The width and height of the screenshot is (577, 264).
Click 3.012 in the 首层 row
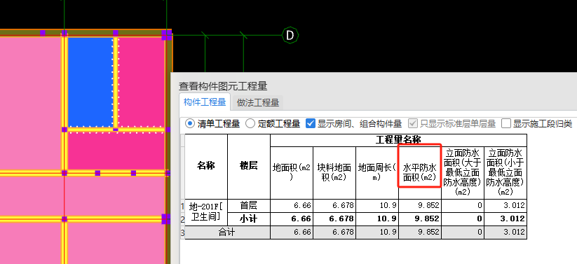pyautogui.click(x=505, y=206)
